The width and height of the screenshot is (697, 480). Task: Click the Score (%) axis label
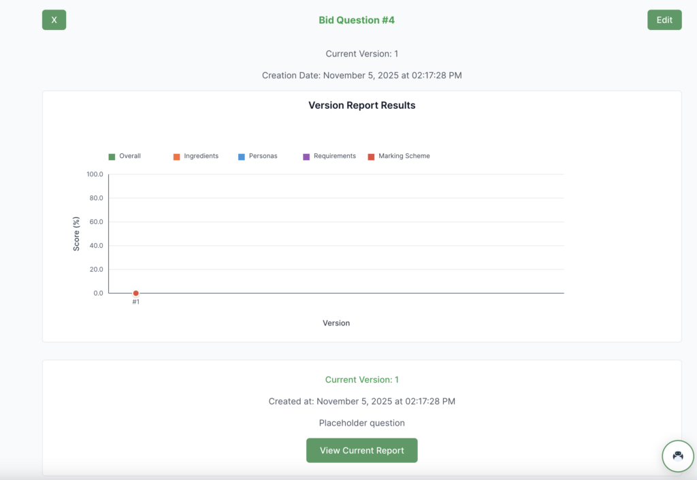click(x=76, y=234)
